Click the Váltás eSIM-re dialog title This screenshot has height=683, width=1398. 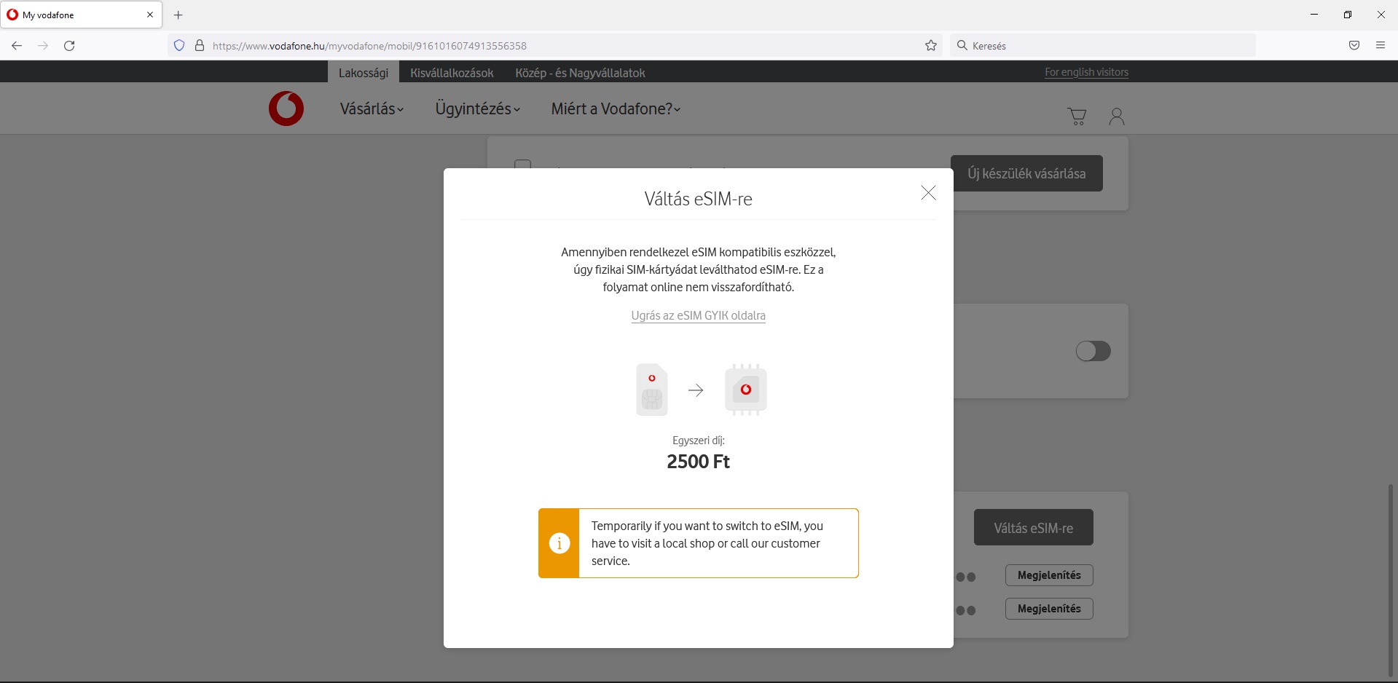point(698,199)
